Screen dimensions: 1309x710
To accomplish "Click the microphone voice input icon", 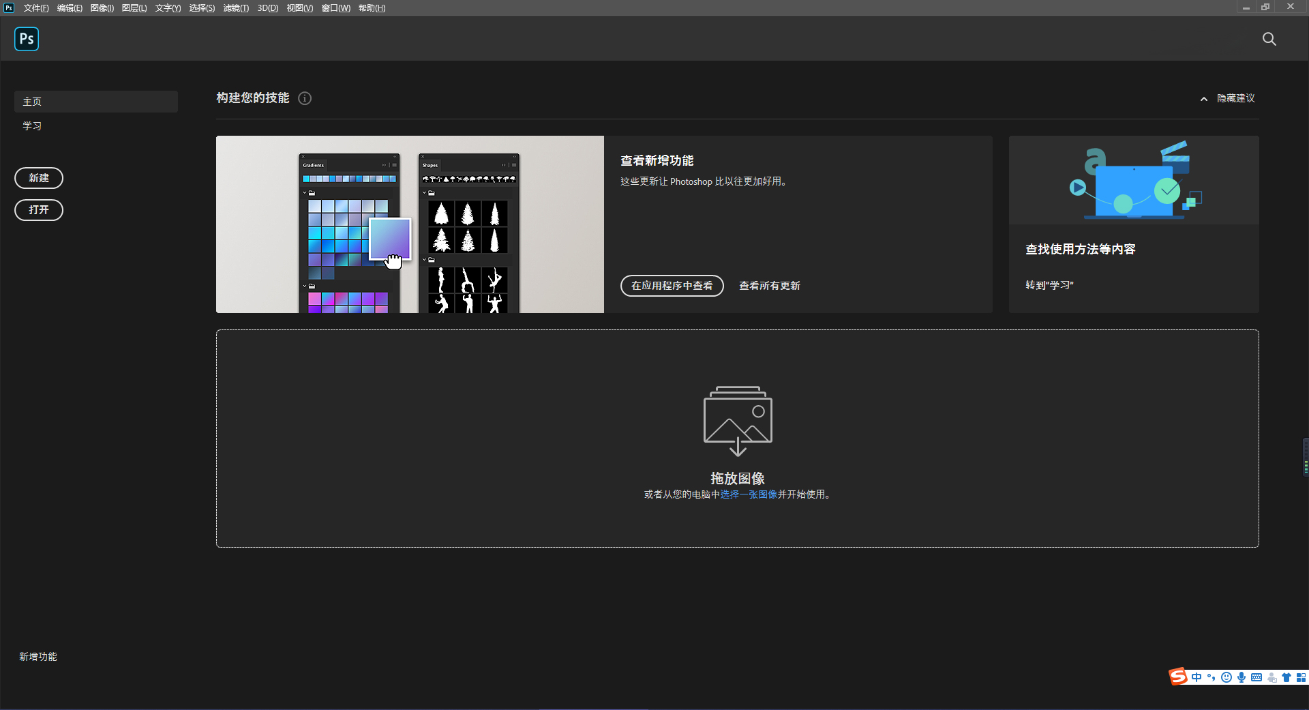I will [1242, 677].
